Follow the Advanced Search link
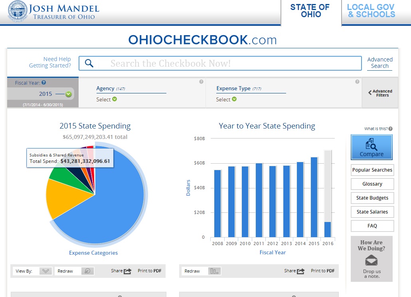The width and height of the screenshot is (411, 297). tap(379, 63)
